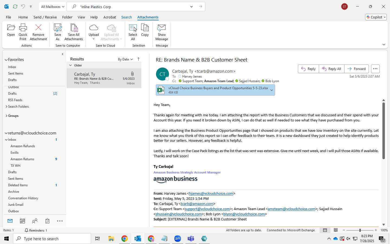The height and width of the screenshot is (244, 390).
Task: Click the Reply button
Action: point(308,69)
